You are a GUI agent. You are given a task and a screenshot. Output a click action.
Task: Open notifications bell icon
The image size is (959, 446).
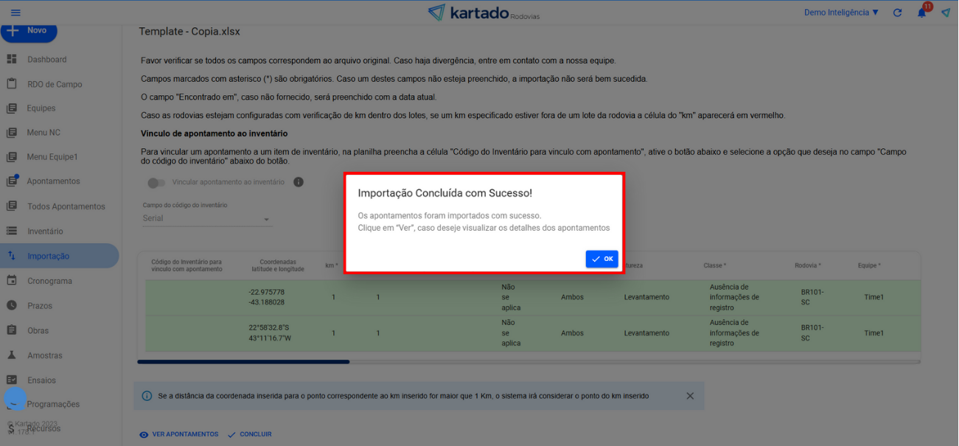tap(921, 13)
